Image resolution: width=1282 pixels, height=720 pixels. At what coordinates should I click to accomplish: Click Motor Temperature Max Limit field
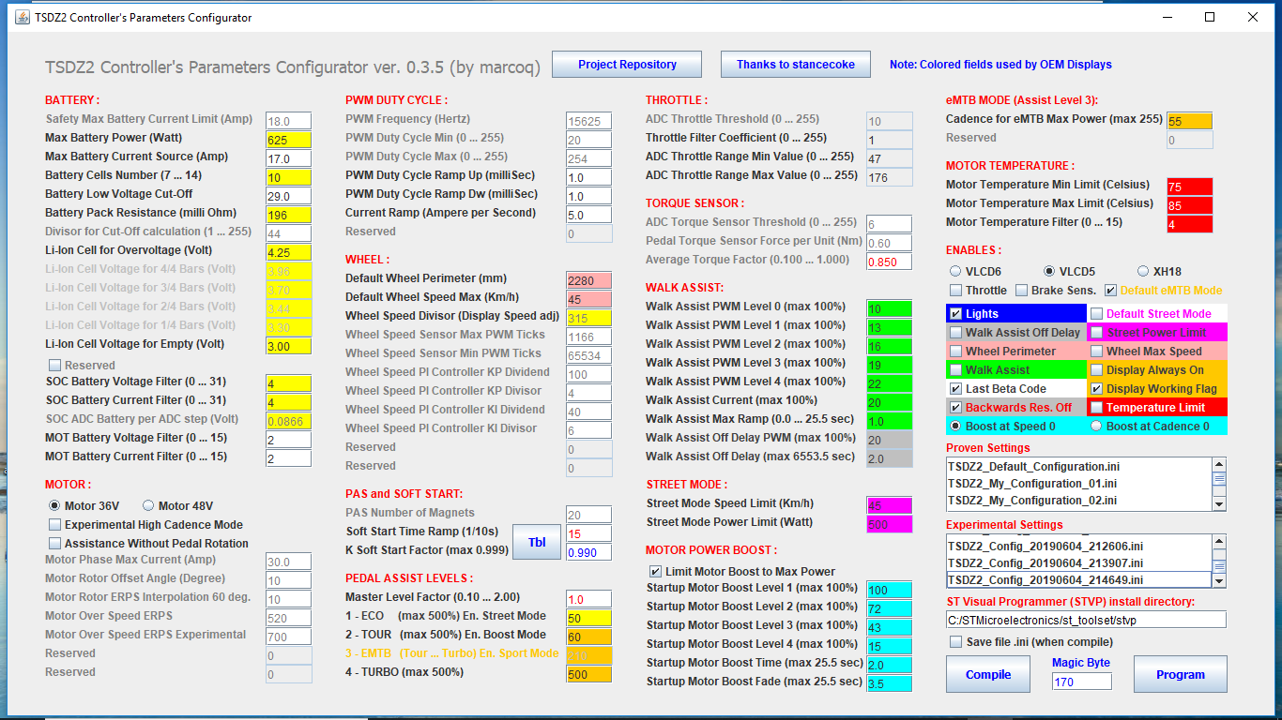tap(1189, 205)
